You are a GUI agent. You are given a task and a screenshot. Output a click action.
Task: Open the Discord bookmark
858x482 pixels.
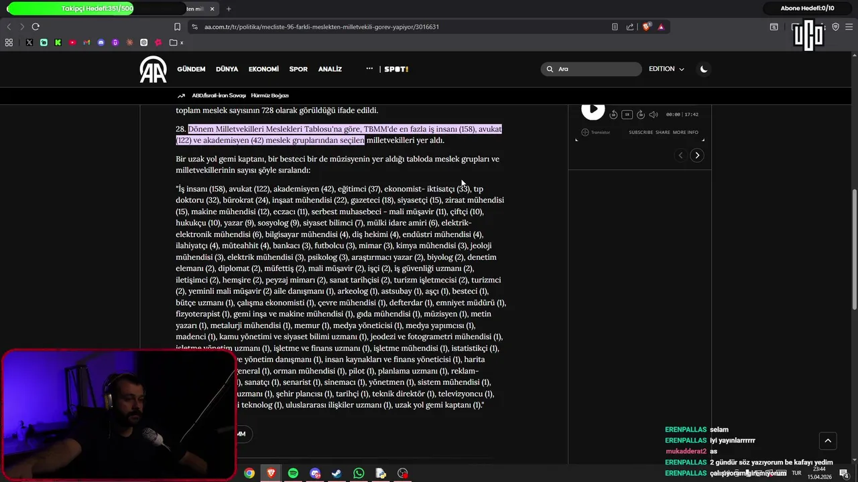[101, 42]
